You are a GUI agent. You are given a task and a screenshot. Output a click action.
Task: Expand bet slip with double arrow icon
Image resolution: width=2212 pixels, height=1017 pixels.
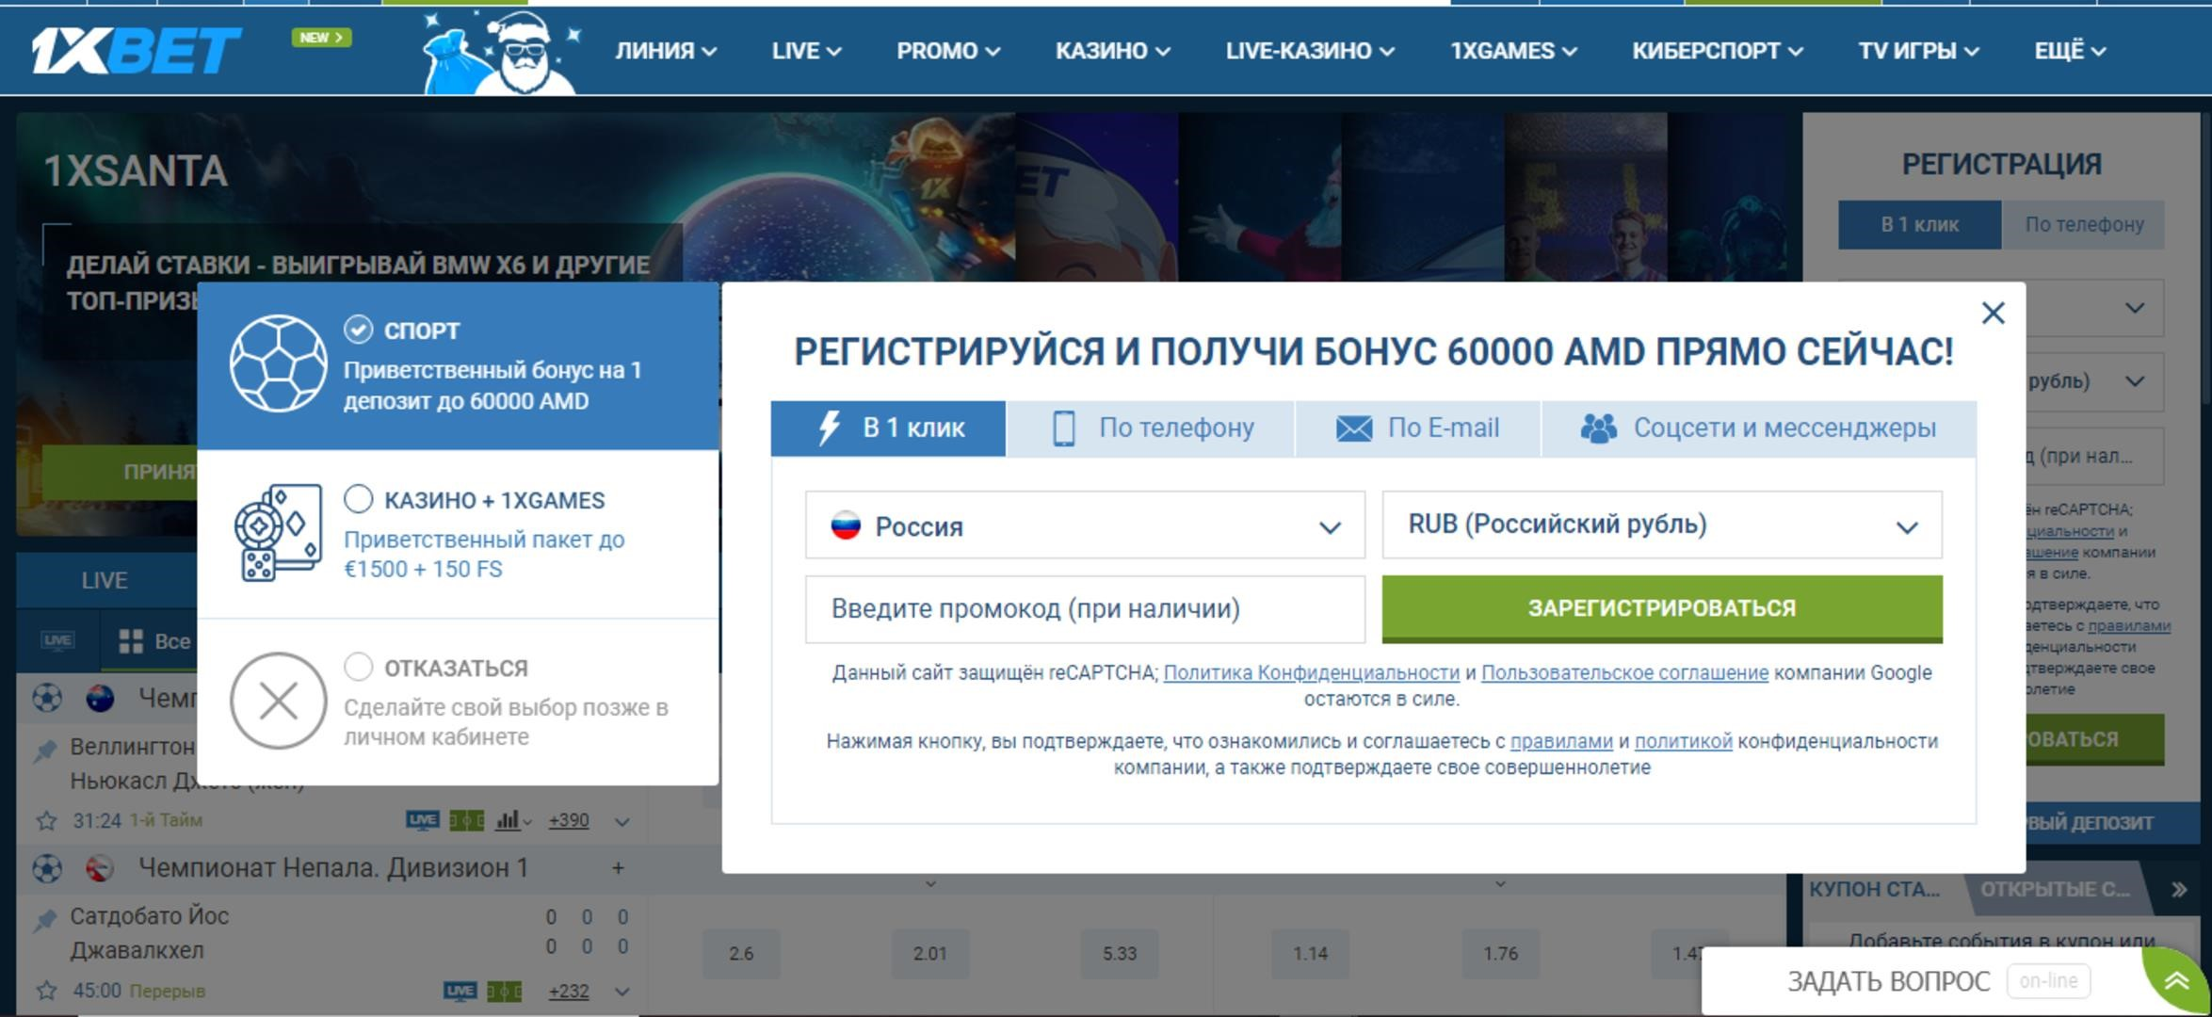(x=2179, y=889)
